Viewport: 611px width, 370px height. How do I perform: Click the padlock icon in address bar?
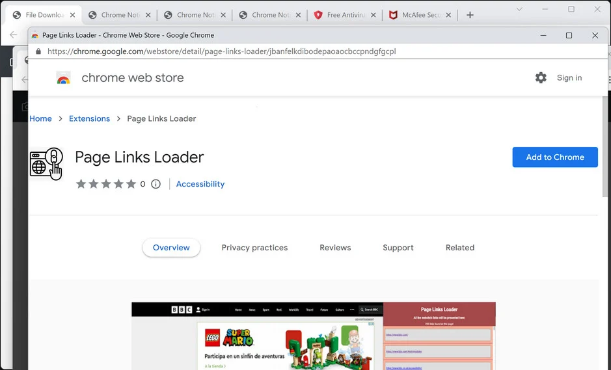[38, 51]
